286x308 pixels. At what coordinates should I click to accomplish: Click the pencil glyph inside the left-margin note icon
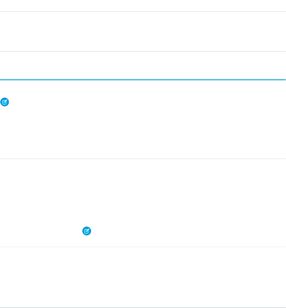5,102
